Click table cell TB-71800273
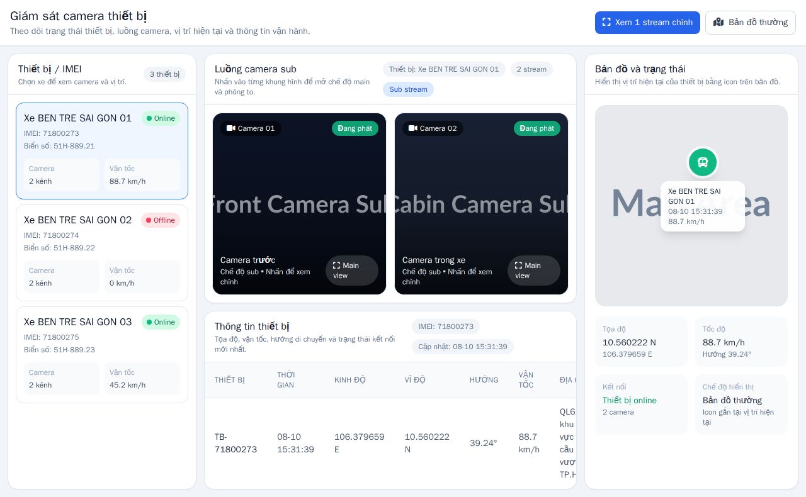Image resolution: width=806 pixels, height=497 pixels. click(x=236, y=443)
